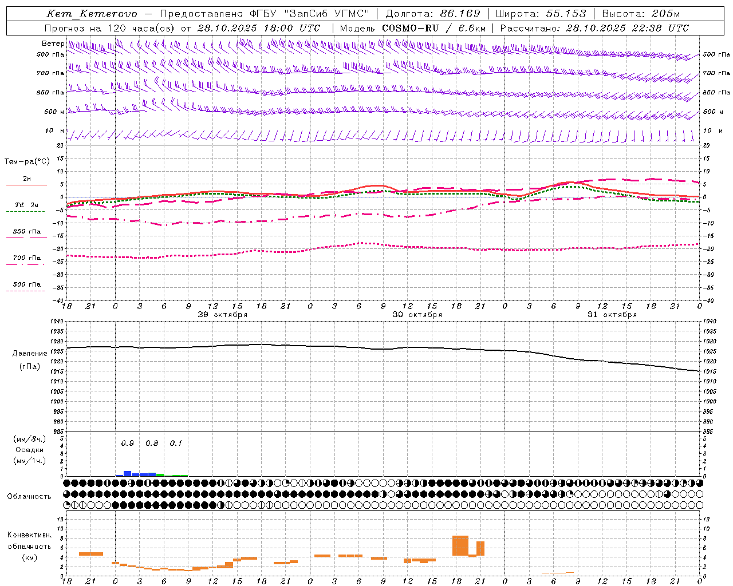Viewport: 733px width, 586px height.
Task: Click the Осадки precipitation axis label
Action: click(x=30, y=450)
